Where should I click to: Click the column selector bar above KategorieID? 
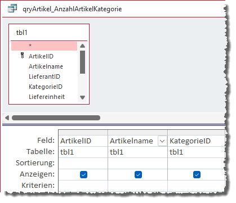tap(196, 133)
